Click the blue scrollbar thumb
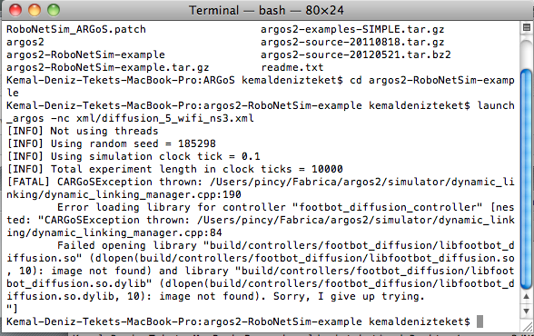 pos(526,179)
